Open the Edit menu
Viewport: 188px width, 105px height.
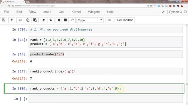(19, 12)
